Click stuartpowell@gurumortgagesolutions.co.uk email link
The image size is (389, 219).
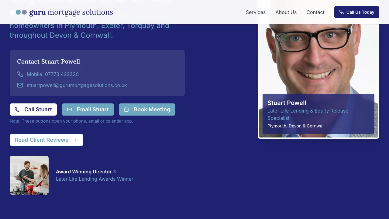pos(77,85)
